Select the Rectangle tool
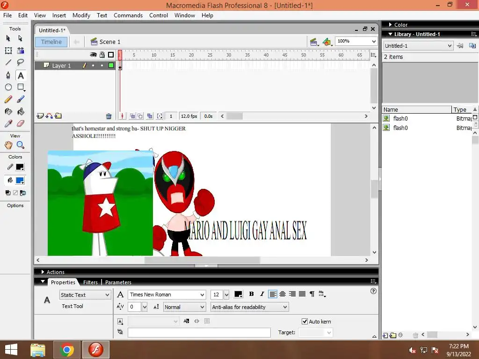The image size is (479, 359). [x=21, y=87]
